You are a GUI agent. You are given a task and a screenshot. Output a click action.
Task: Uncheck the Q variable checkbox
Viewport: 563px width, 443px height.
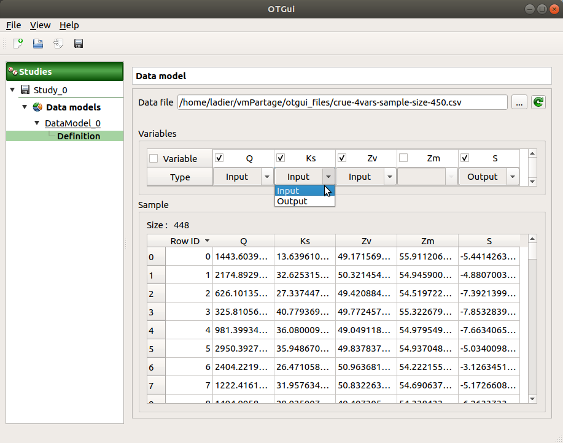click(x=219, y=158)
